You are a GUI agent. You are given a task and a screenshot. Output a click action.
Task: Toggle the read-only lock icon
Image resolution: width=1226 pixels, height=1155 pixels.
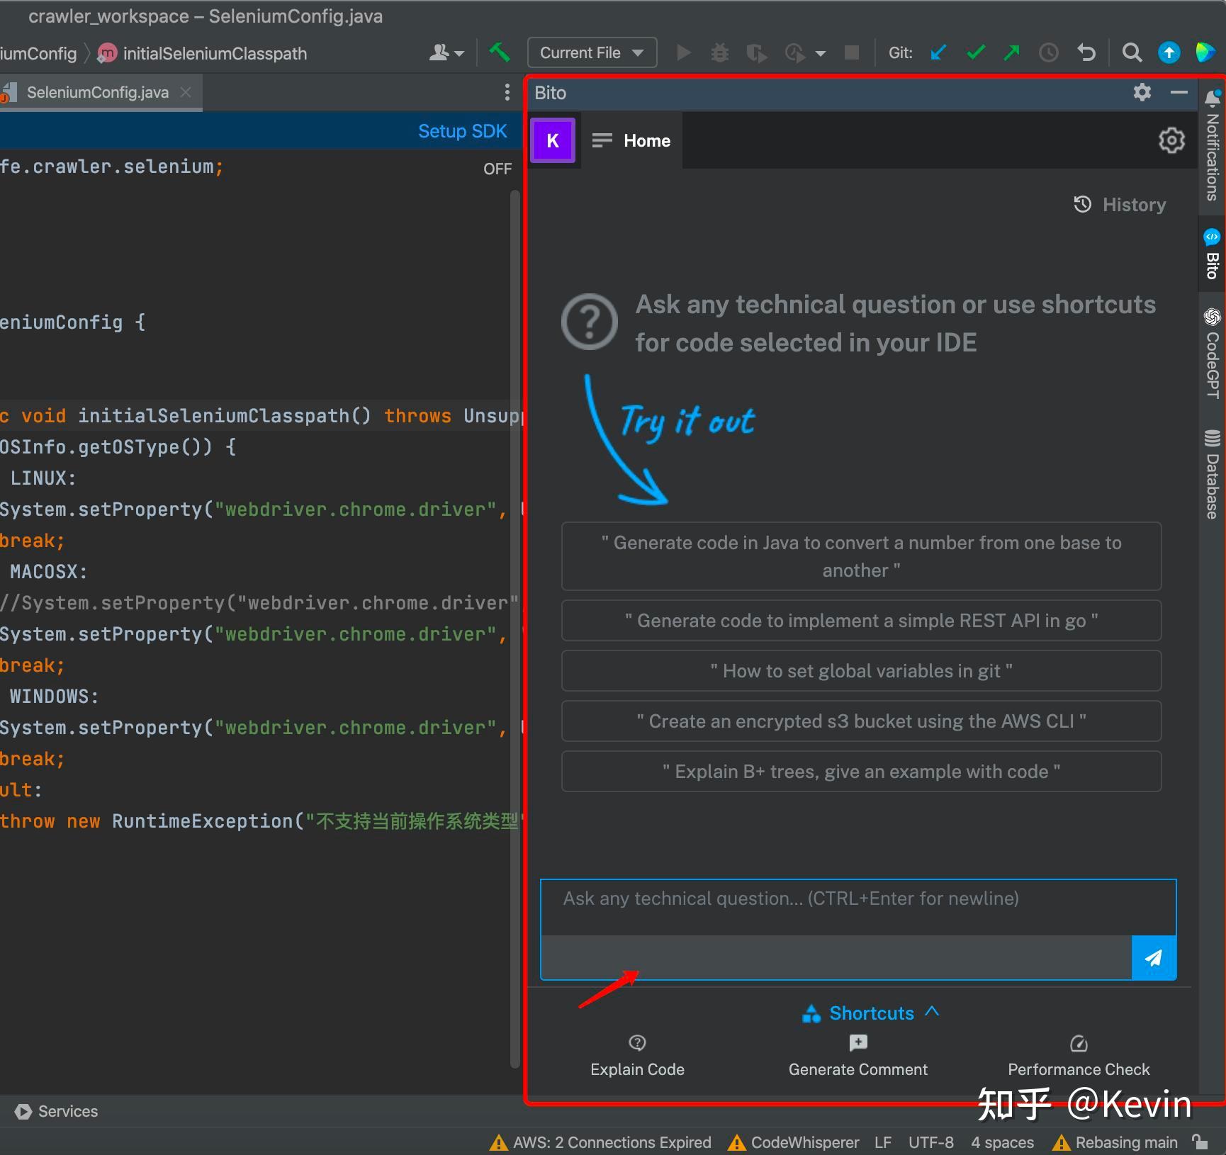pos(1200,1142)
